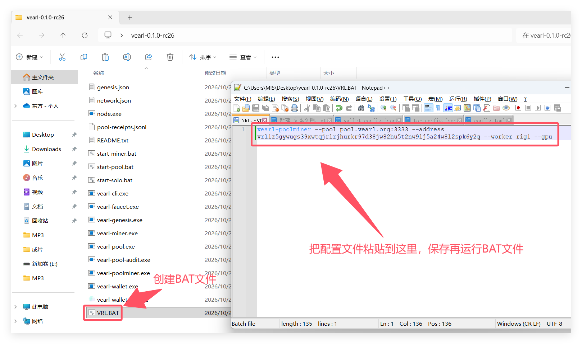The width and height of the screenshot is (582, 344).
Task: Click the Save icon in Notepad++ toolbar
Action: (256, 108)
